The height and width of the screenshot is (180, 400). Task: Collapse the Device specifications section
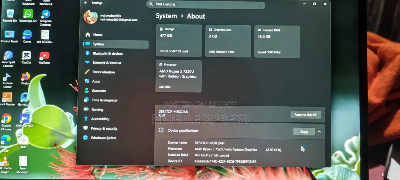pos(319,131)
